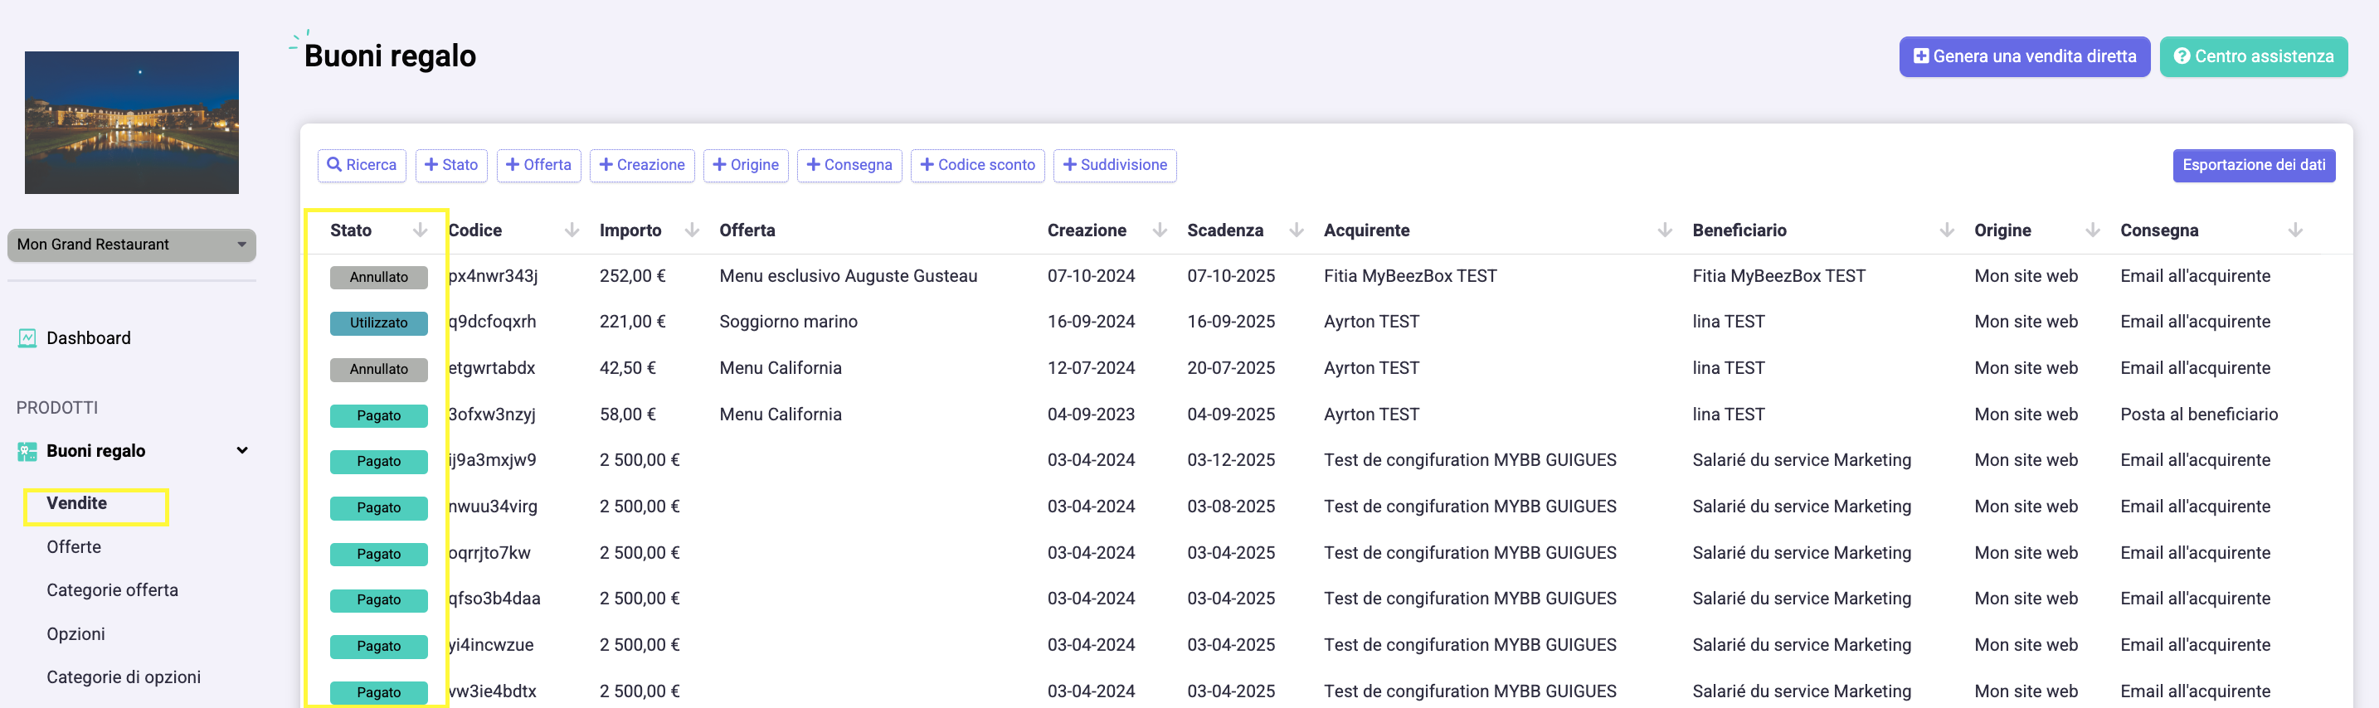Select code ij9a3mxjw9

(x=492, y=461)
